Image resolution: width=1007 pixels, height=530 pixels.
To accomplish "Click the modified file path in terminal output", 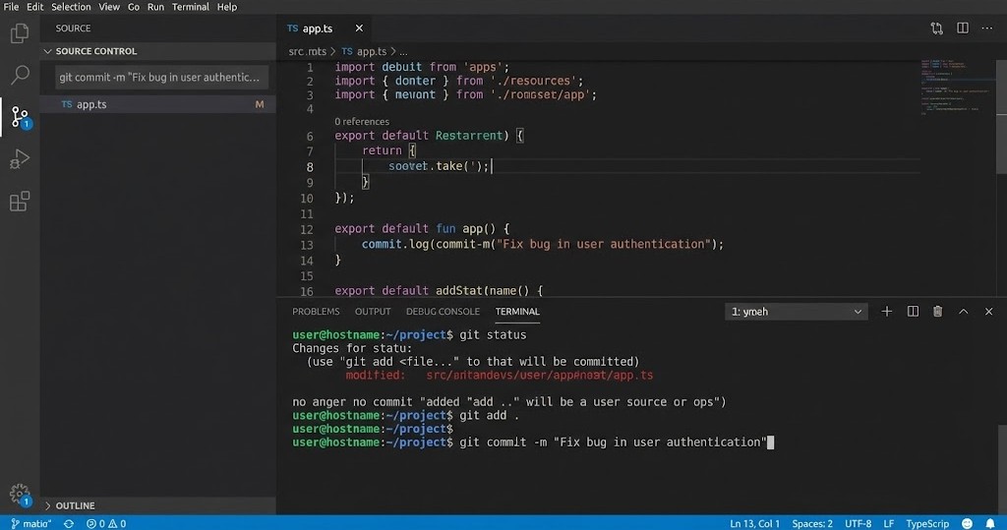I will tap(540, 376).
